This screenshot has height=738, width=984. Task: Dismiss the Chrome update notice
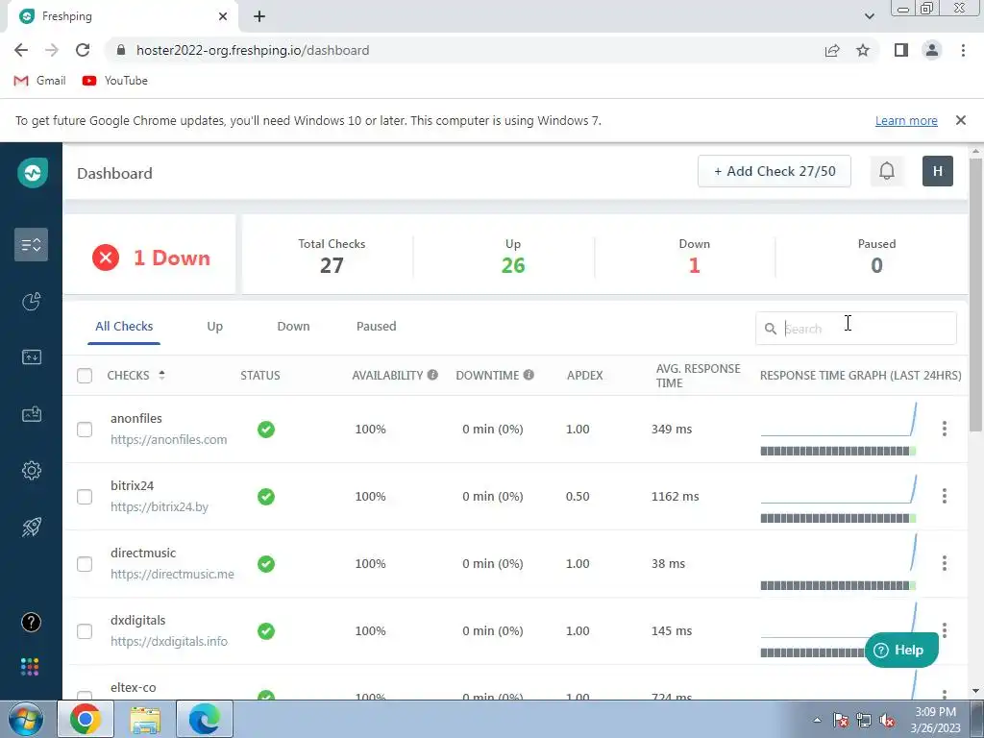pyautogui.click(x=960, y=120)
